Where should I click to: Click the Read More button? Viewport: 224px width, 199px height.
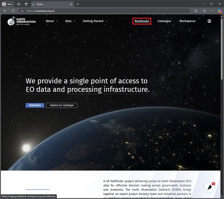point(35,105)
